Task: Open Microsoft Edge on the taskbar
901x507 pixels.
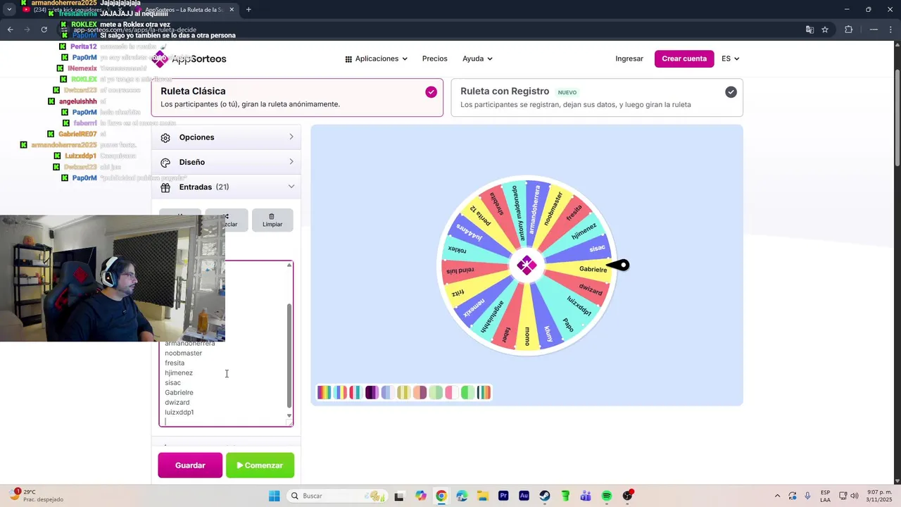Action: point(462,496)
